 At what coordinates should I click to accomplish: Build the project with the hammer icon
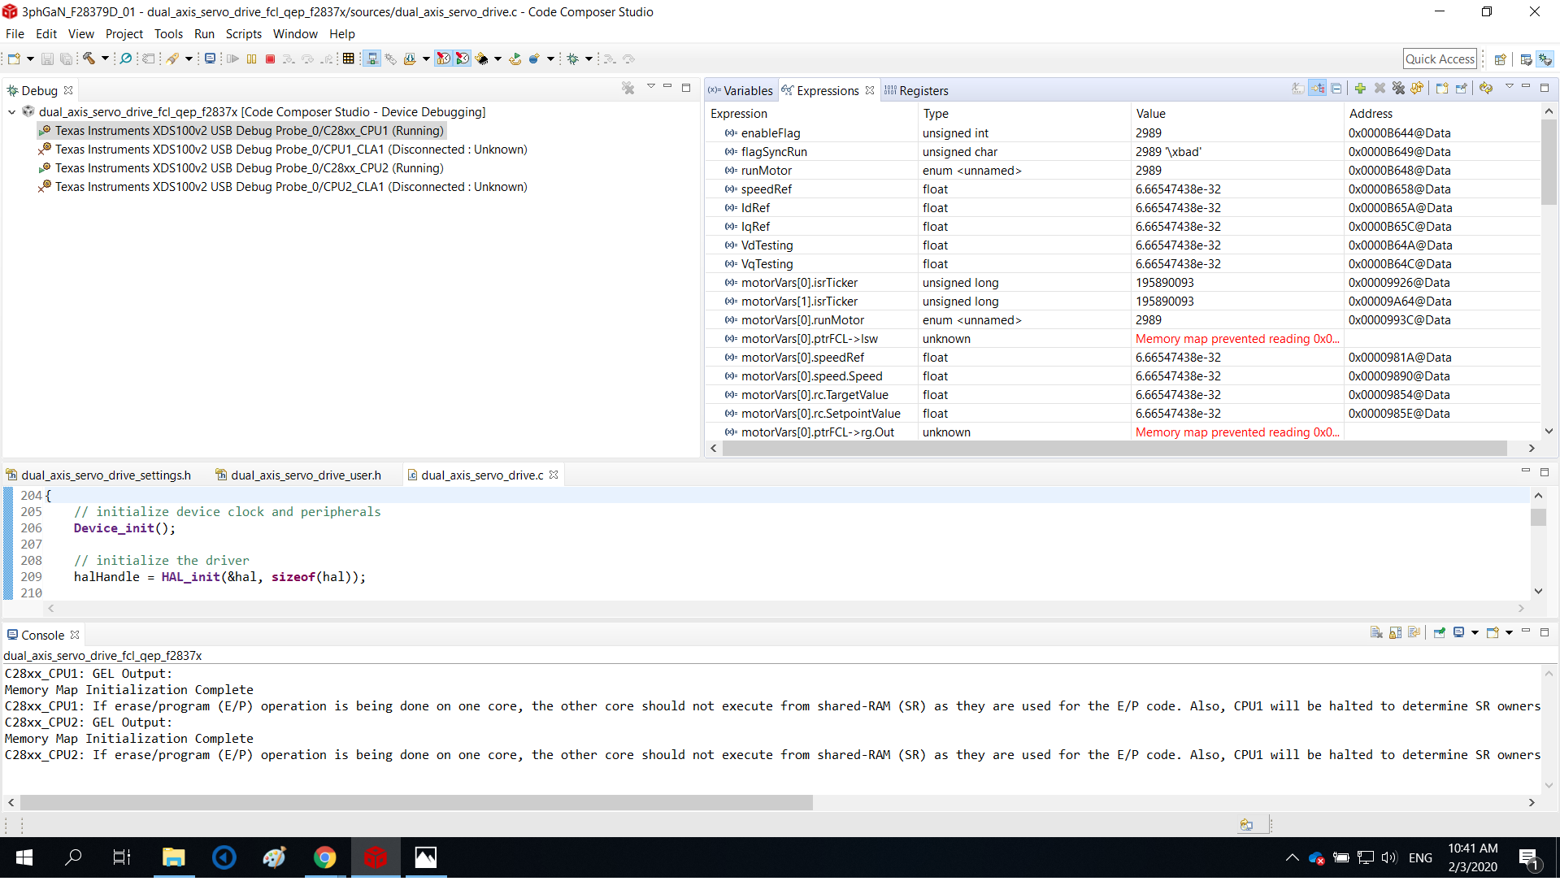click(x=89, y=59)
